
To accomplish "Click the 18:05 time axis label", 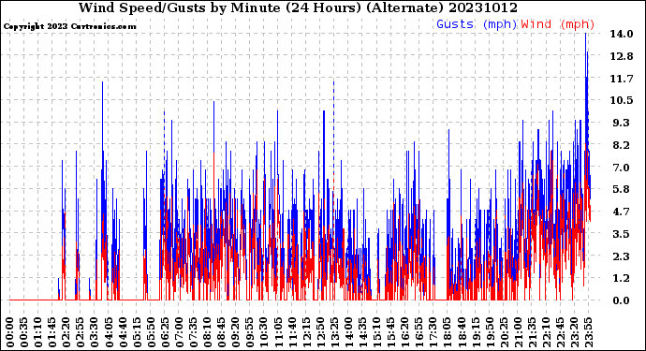I will pos(447,332).
